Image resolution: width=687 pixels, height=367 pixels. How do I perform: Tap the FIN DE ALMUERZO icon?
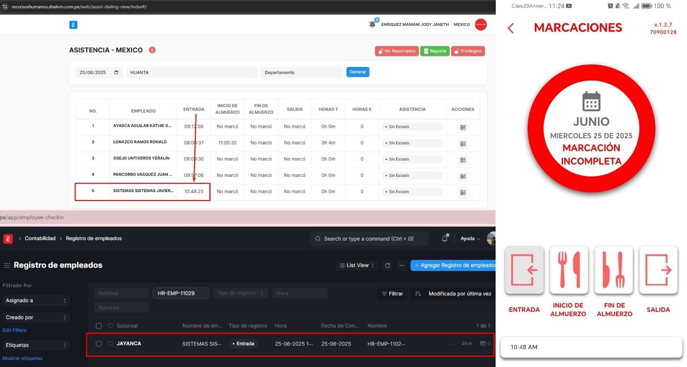tap(614, 270)
